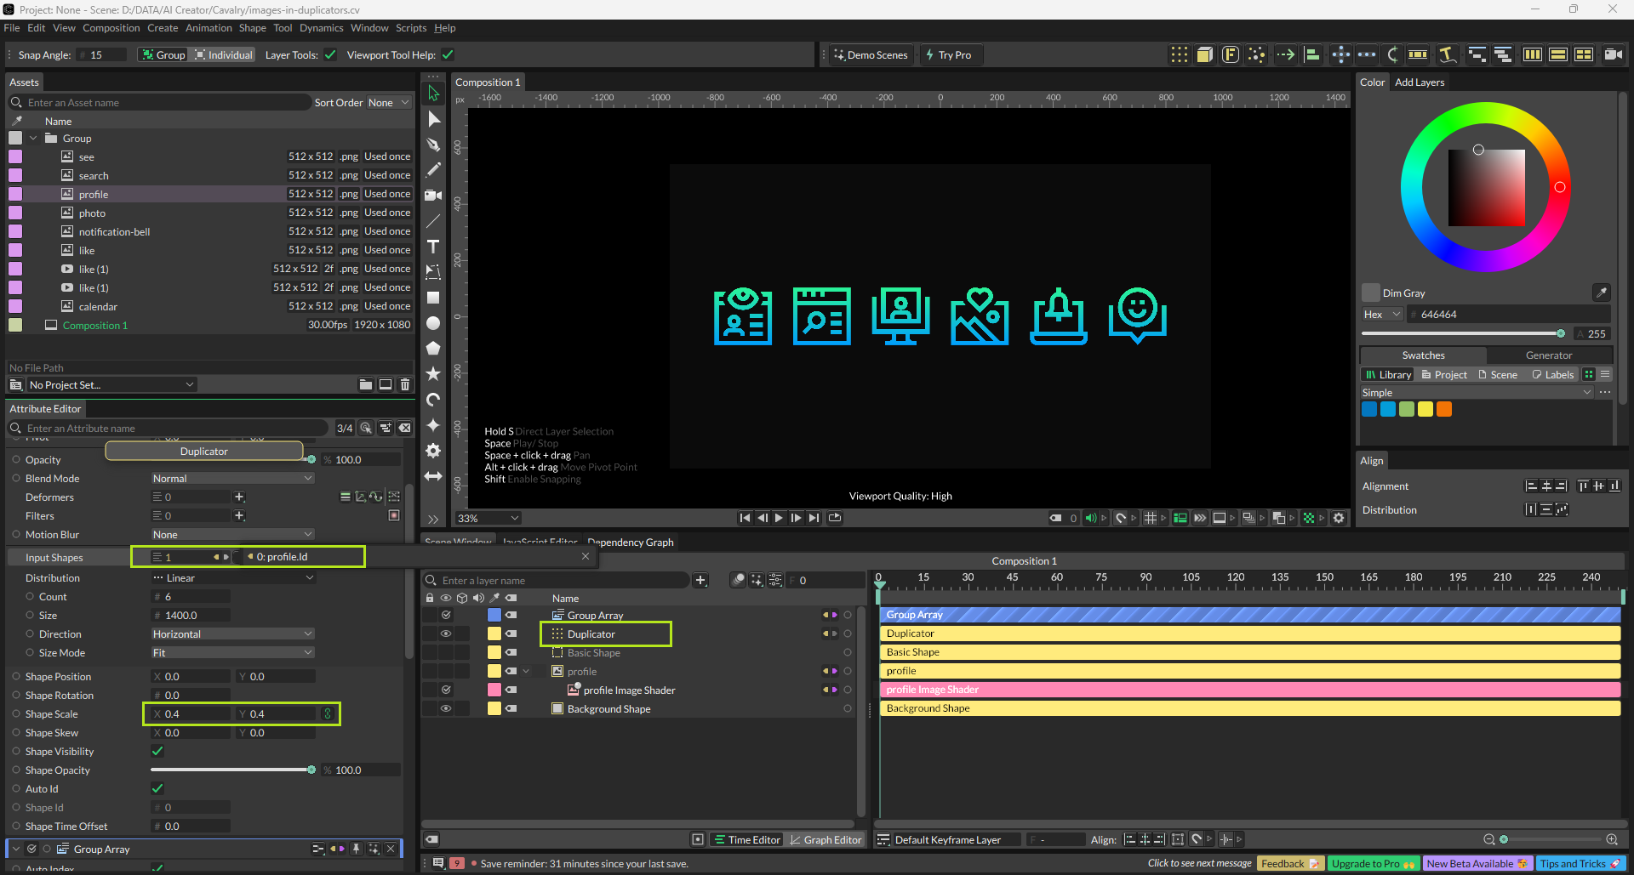This screenshot has width=1634, height=875.
Task: Click the add layer plus button
Action: pos(700,580)
